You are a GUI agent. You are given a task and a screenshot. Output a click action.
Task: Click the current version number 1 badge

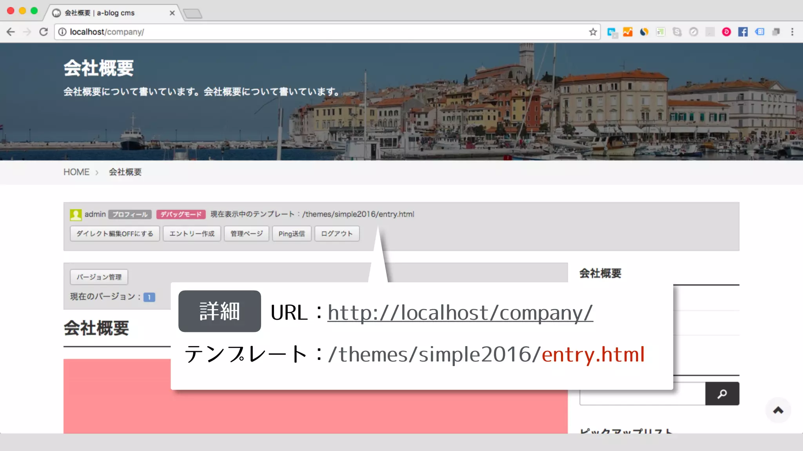pos(149,297)
